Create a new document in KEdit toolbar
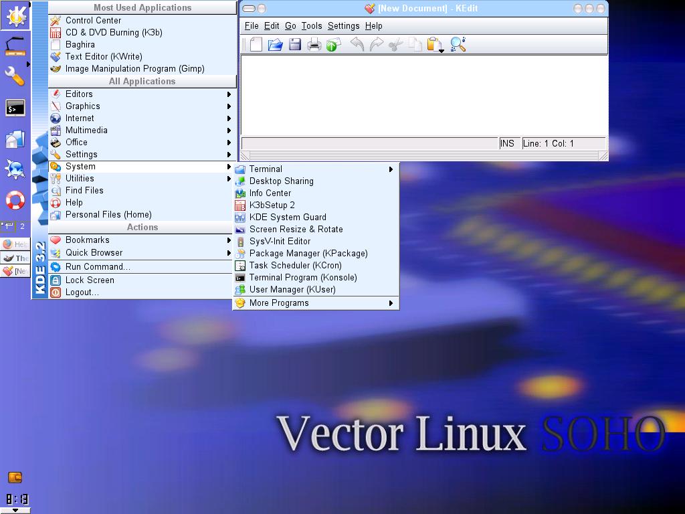 coord(256,44)
